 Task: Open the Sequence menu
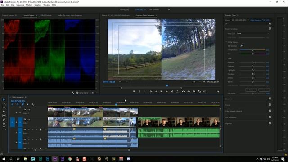pyautogui.click(x=20, y=5)
